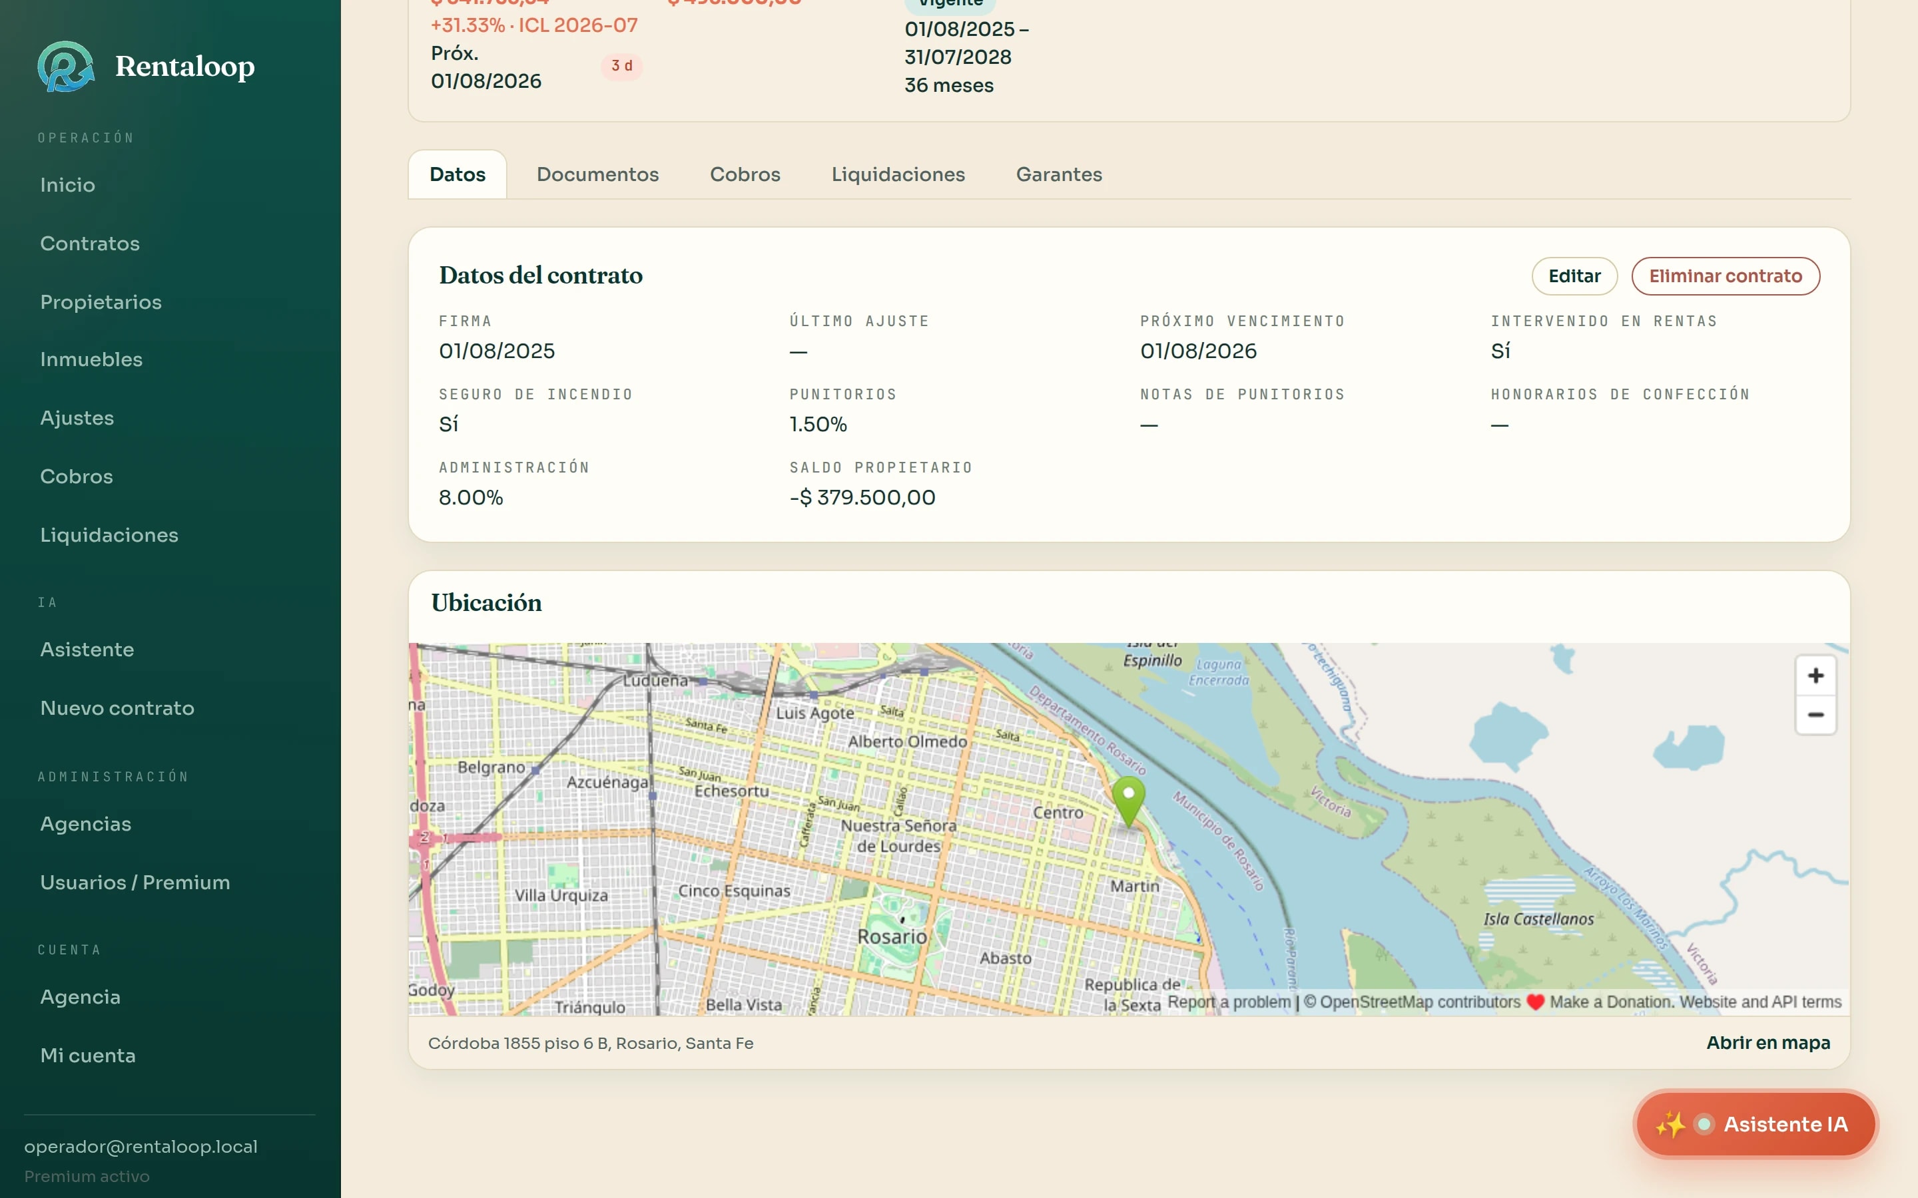Screen dimensions: 1918x1198
Task: Open the Garantes tab
Action: pos(1059,174)
